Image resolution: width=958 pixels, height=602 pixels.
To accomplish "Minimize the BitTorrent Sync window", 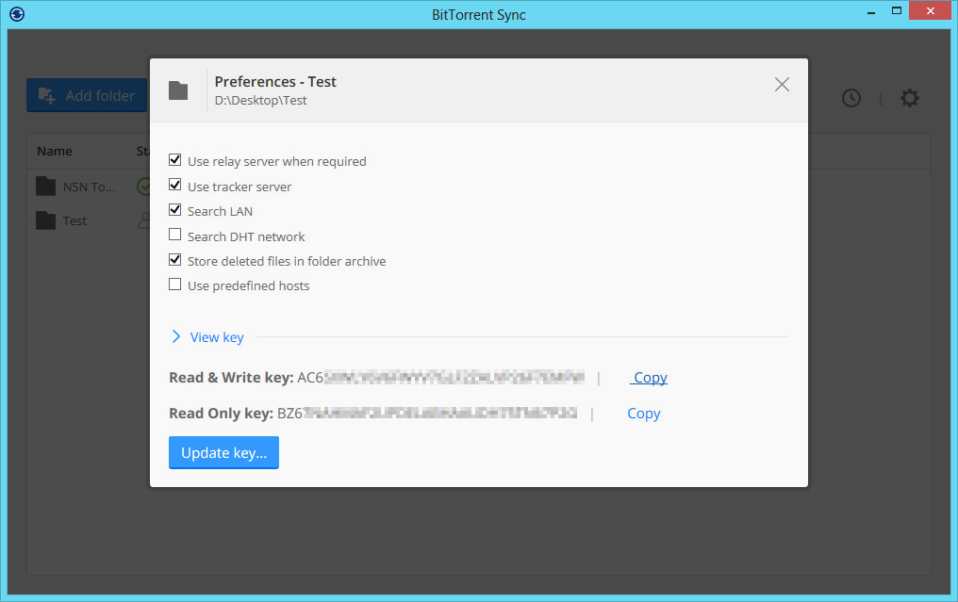I will click(x=871, y=11).
